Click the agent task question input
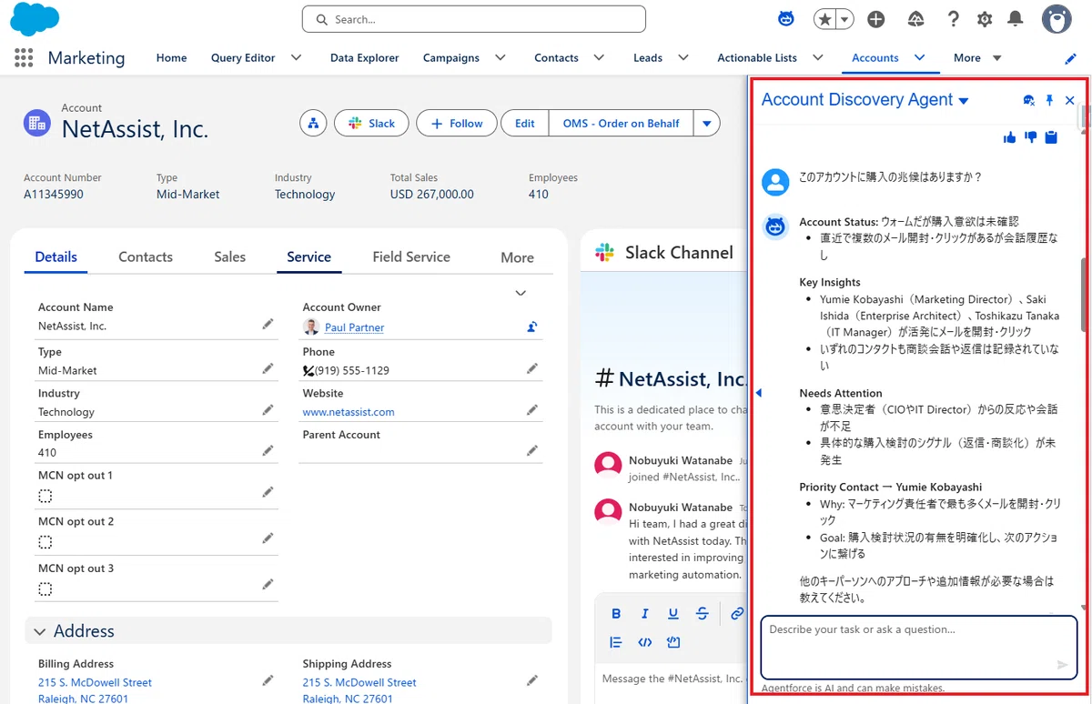 [x=918, y=646]
